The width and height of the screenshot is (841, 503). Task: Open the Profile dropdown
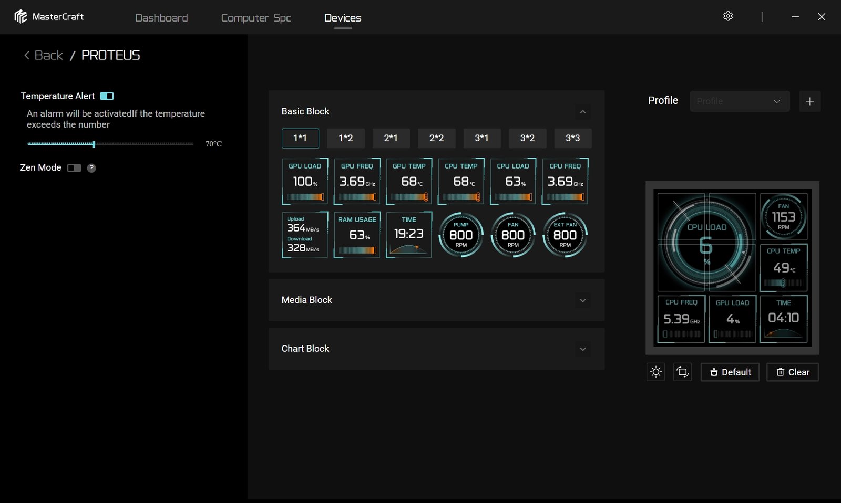click(x=739, y=101)
